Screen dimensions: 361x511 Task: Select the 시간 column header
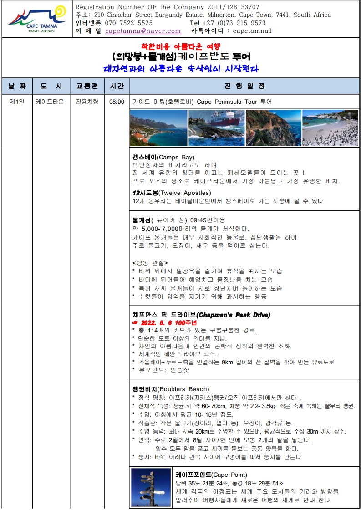click(x=117, y=86)
